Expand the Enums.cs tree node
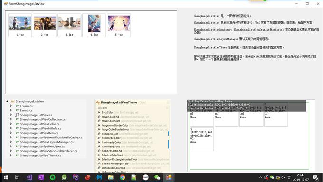Image resolution: width=323 pixels, height=182 pixels. click(x=11, y=106)
